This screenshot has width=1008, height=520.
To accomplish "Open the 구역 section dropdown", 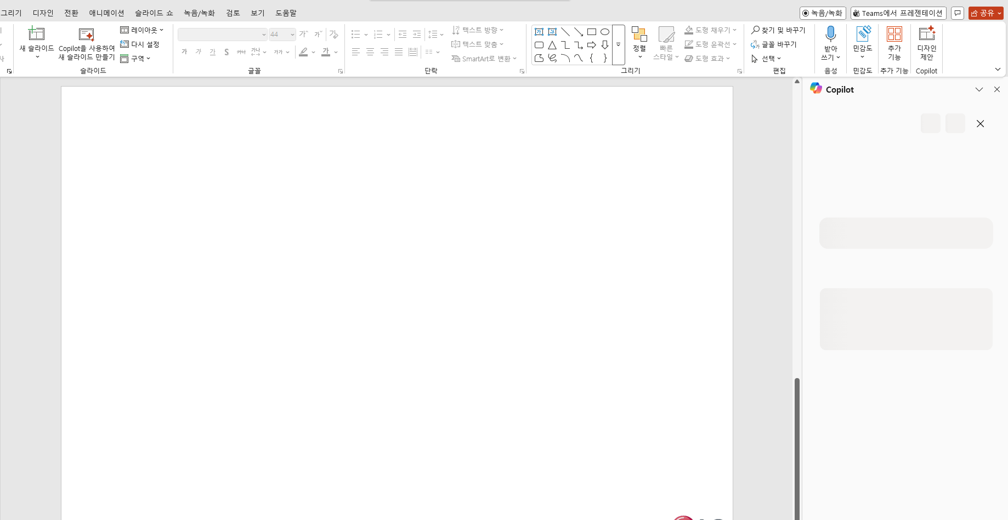I will (x=135, y=59).
